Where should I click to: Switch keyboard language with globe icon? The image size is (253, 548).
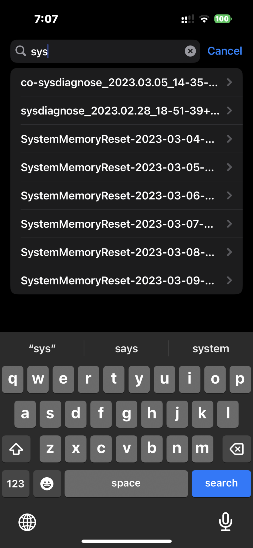(x=27, y=522)
